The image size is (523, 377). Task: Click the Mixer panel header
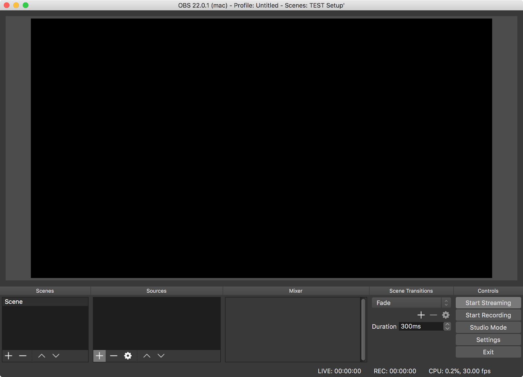tap(295, 291)
